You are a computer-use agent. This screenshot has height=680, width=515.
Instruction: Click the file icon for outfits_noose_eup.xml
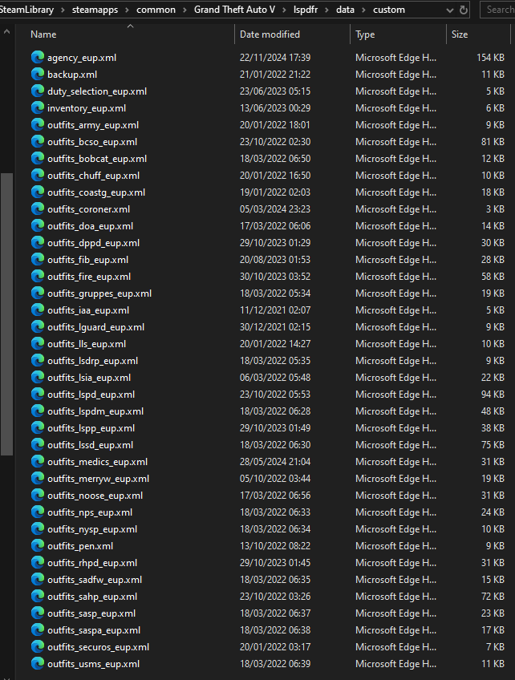coord(37,496)
